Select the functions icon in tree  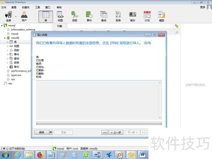pos(11,50)
